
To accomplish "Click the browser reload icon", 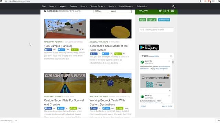I will click(x=1, y=1).
